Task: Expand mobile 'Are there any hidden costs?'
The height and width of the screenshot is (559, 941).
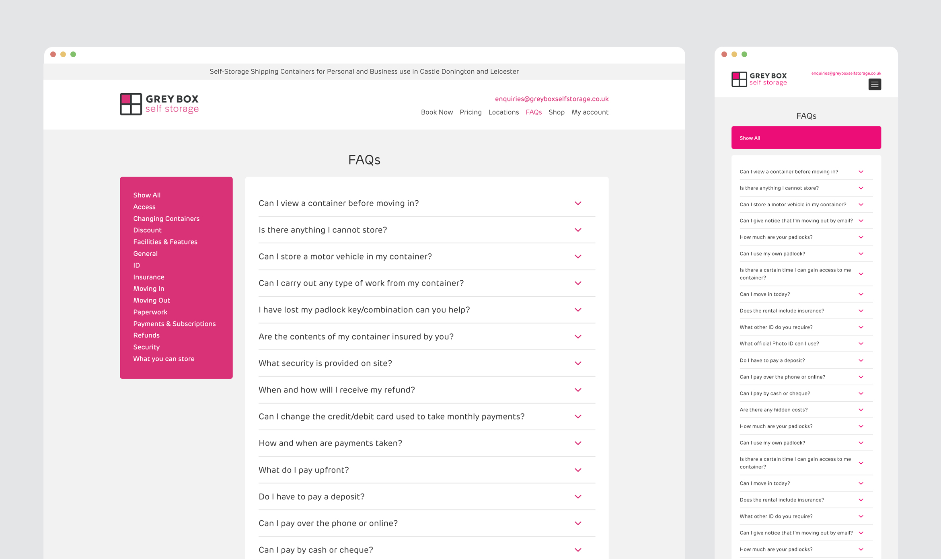Action: point(806,410)
